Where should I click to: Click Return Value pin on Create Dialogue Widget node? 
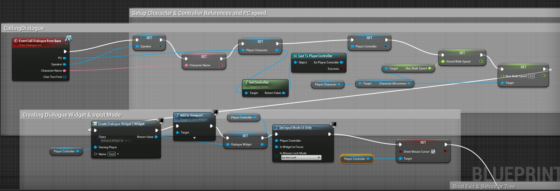156,137
